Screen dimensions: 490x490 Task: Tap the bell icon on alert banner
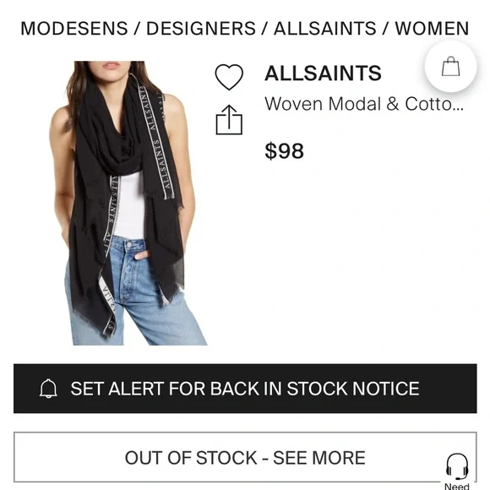[48, 389]
